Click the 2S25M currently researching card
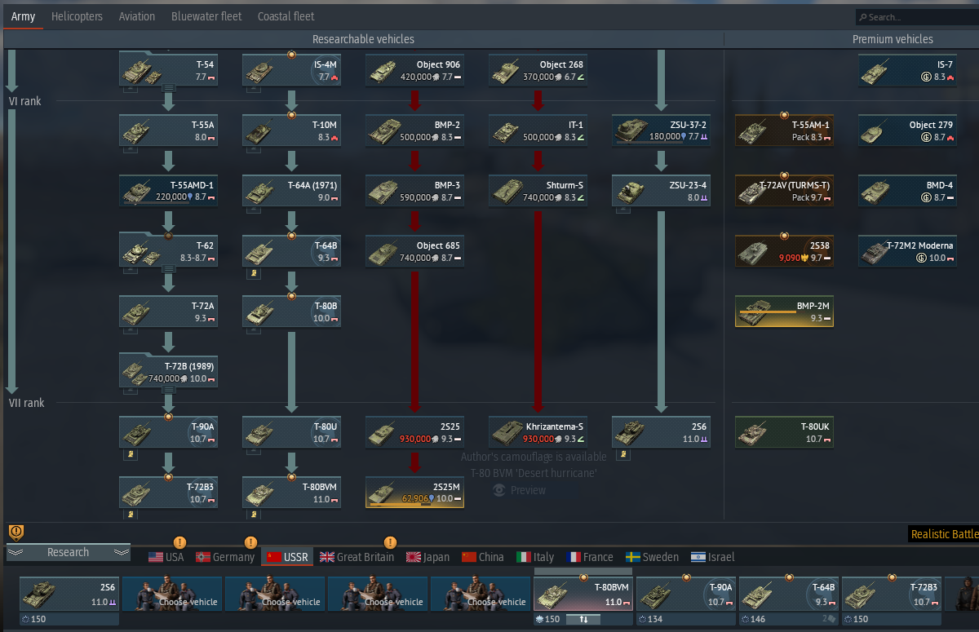Image resolution: width=979 pixels, height=632 pixels. click(415, 493)
